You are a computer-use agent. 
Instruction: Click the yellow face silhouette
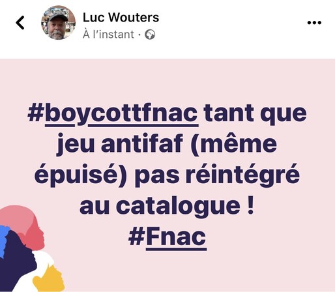50,279
